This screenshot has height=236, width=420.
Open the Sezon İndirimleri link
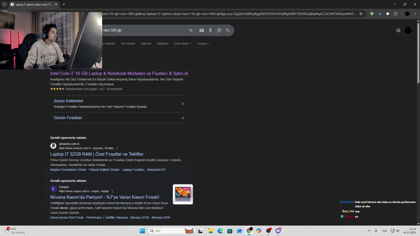[x=68, y=101]
